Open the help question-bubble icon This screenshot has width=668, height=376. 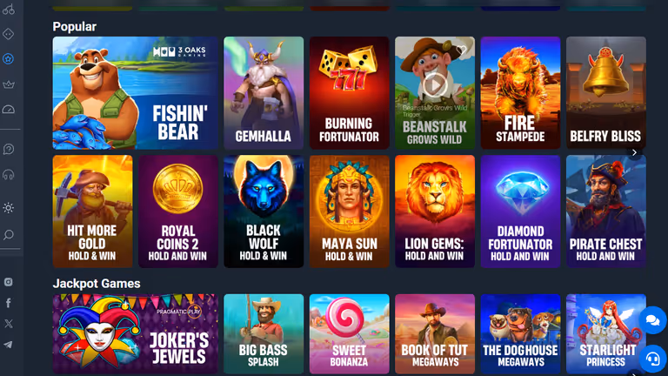click(x=9, y=149)
